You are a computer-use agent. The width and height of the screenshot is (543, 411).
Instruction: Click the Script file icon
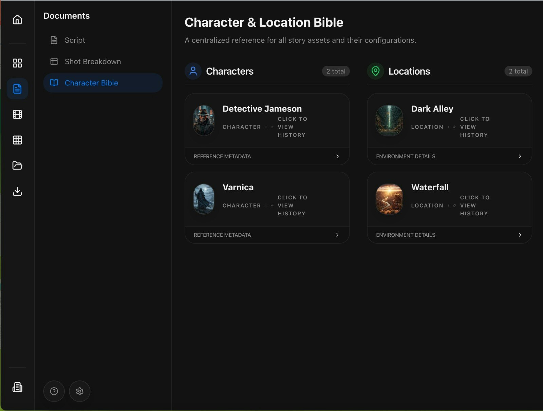pos(54,40)
